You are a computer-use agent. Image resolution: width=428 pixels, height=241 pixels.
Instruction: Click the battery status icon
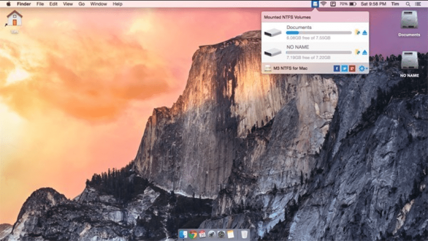point(353,4)
